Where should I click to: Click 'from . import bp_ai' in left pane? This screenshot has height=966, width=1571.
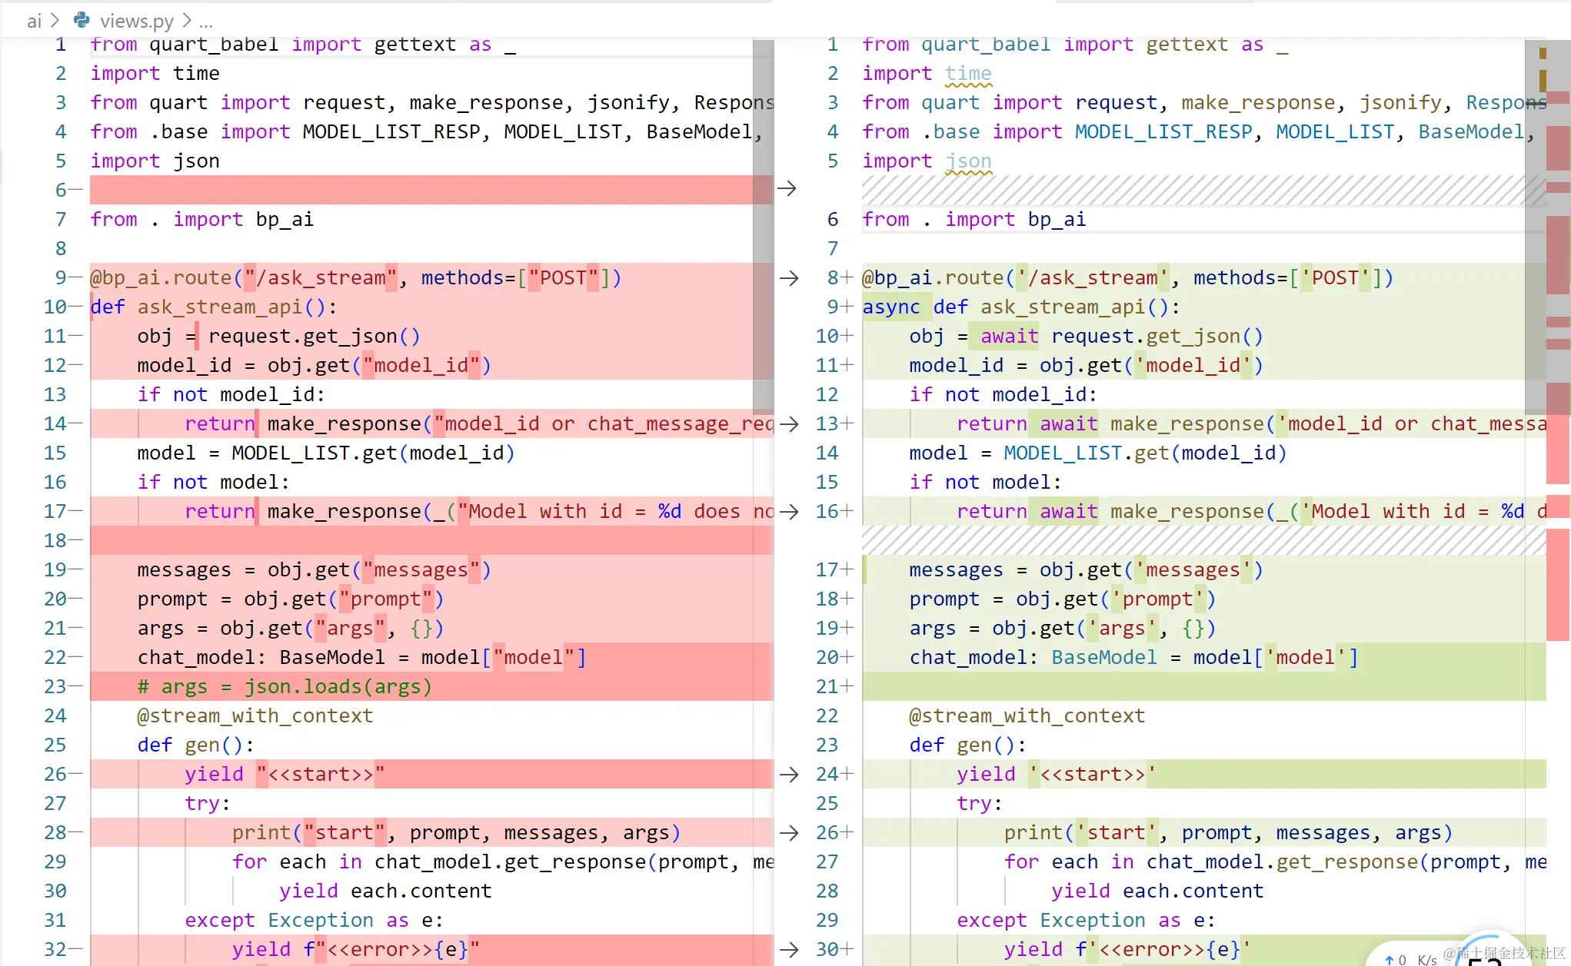click(x=201, y=219)
